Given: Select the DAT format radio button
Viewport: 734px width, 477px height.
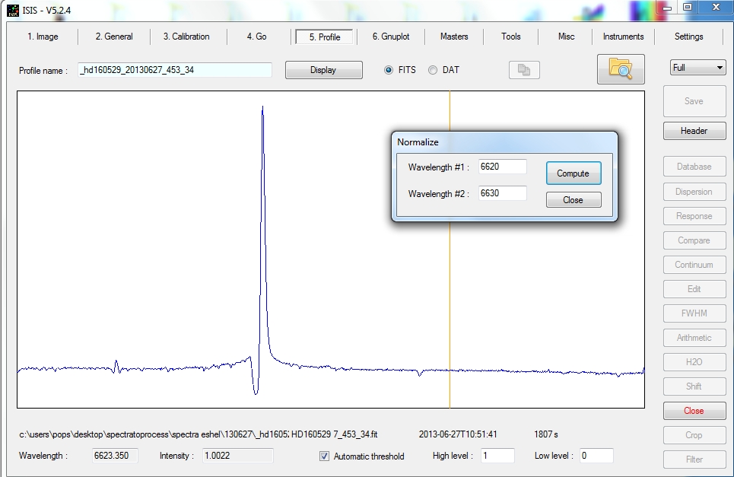Looking at the screenshot, I should click(x=433, y=70).
